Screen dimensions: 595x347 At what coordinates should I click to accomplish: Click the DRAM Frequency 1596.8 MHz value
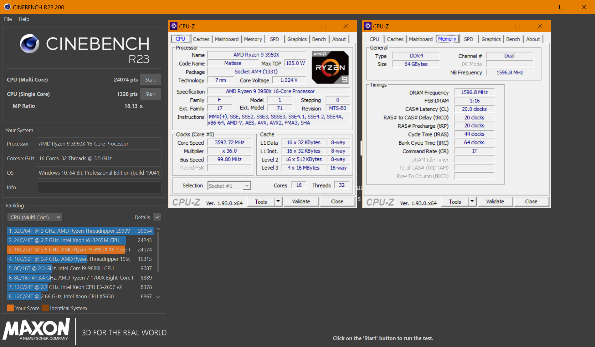(x=474, y=92)
